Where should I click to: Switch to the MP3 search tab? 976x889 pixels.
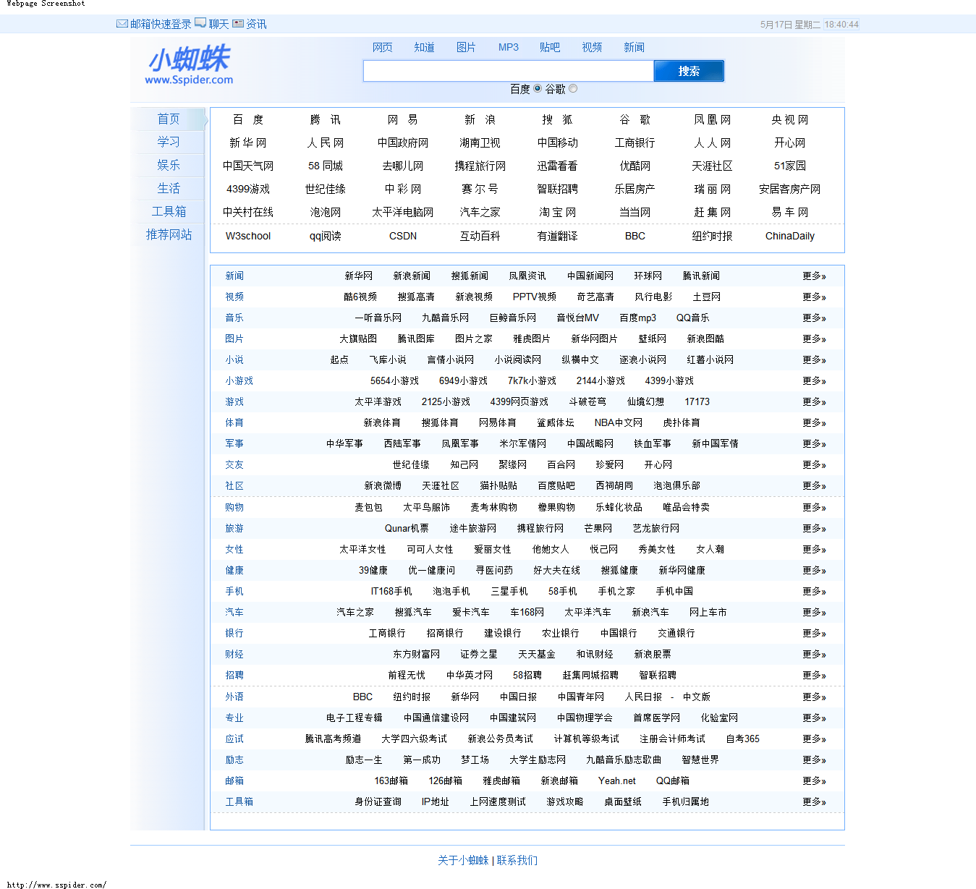click(x=509, y=47)
